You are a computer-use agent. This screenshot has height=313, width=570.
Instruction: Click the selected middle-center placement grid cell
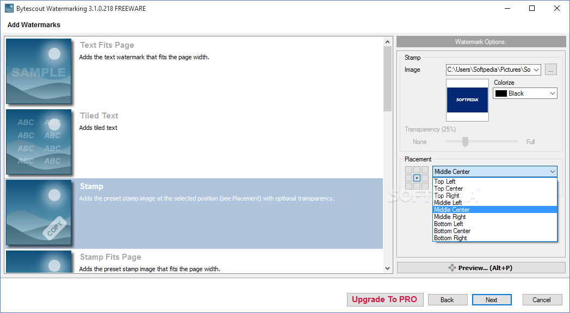coord(417,178)
